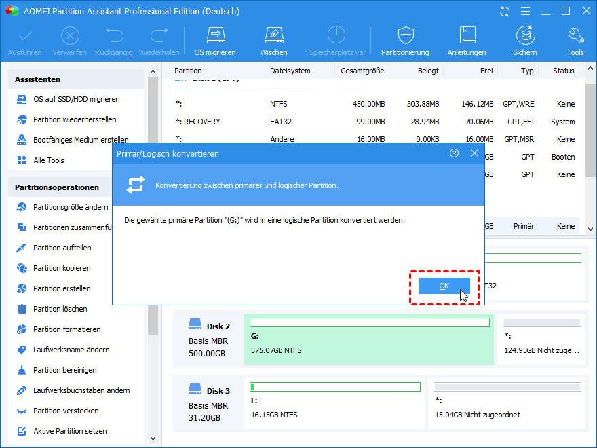This screenshot has width=597, height=448.
Task: Select 124.93GB unallocated space on Disk 2
Action: [542, 339]
